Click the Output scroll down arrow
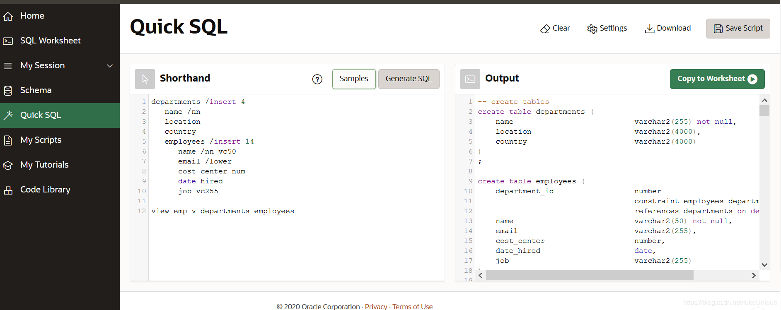Image resolution: width=781 pixels, height=310 pixels. pos(764,265)
